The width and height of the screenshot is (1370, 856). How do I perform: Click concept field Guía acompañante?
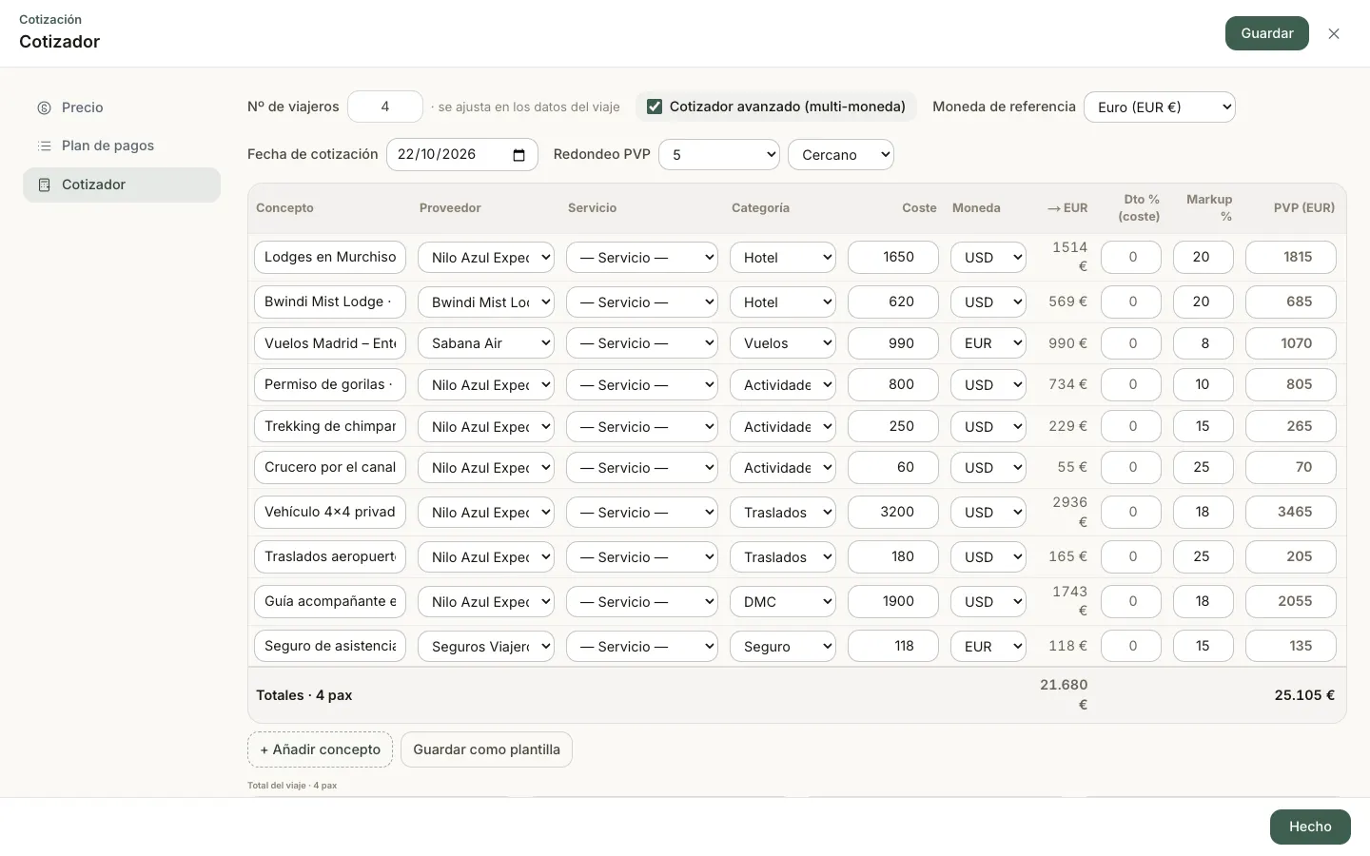click(x=330, y=601)
